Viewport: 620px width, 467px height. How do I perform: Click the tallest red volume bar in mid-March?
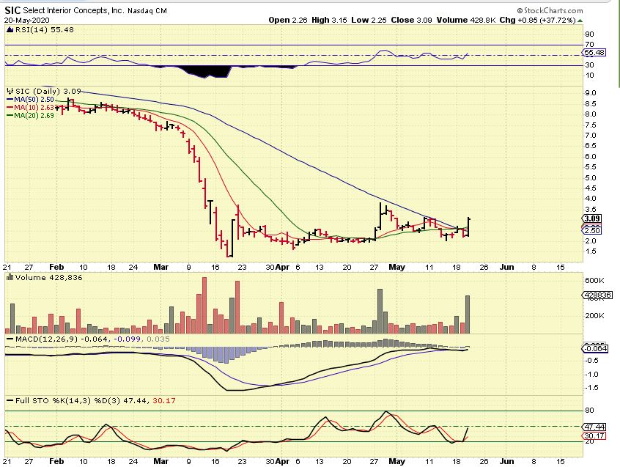pos(204,305)
